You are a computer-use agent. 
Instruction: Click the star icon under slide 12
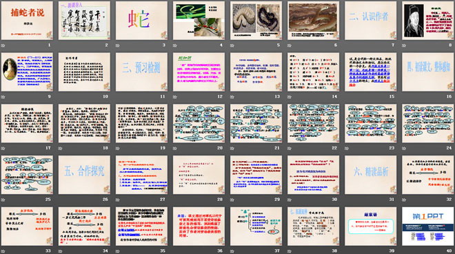point(174,97)
